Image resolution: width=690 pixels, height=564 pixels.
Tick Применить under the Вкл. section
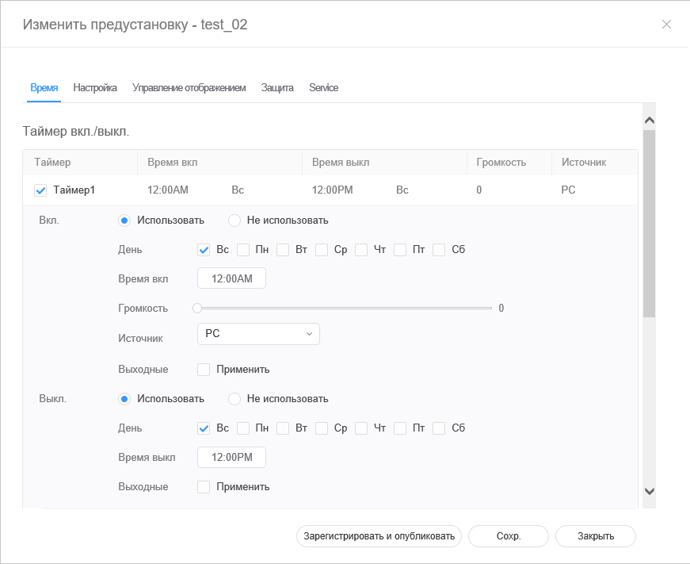point(204,370)
